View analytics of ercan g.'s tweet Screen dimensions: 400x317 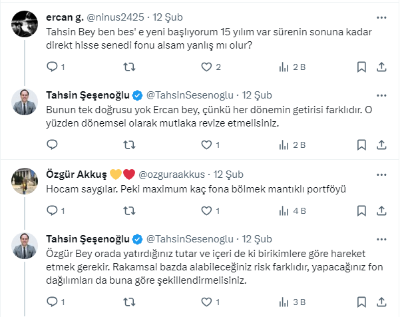(x=285, y=67)
